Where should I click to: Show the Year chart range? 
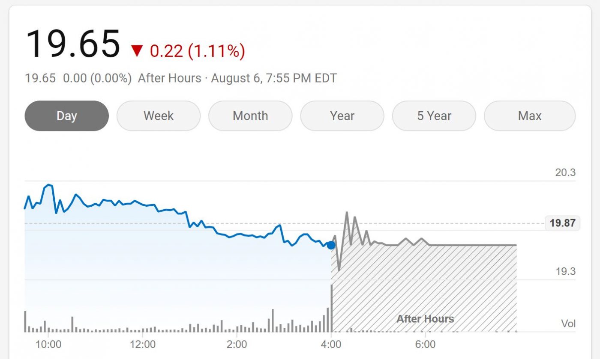click(342, 116)
